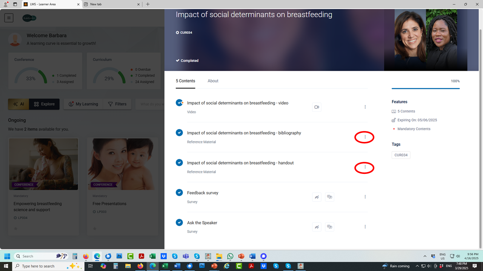Open the Filters options
Viewport: 483px width, 271px height.
tap(117, 104)
